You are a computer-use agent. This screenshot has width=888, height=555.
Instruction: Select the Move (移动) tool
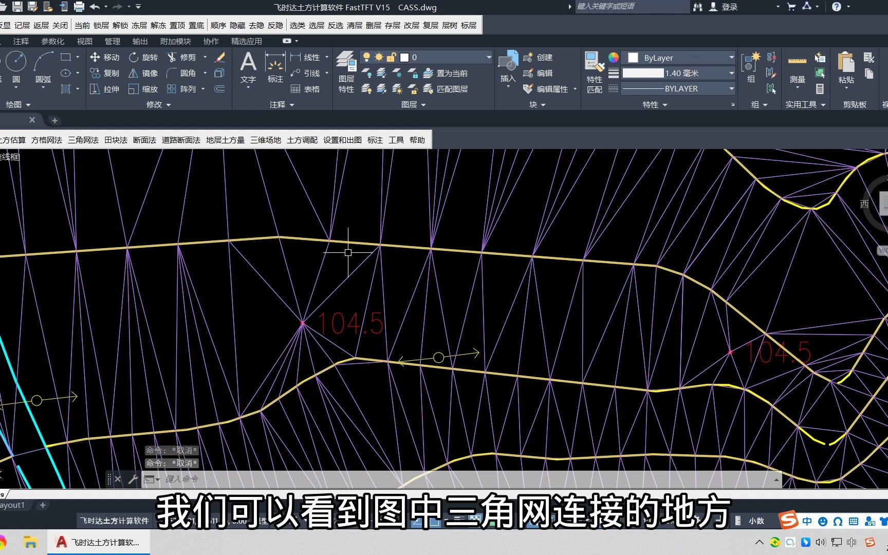[104, 58]
